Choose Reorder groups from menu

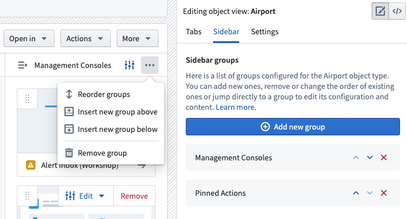(x=111, y=94)
